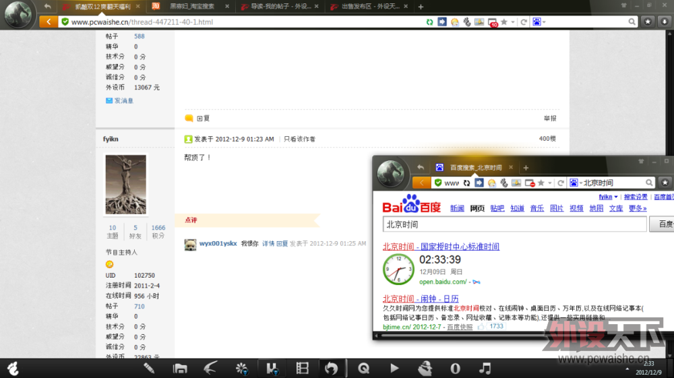Image resolution: width=674 pixels, height=378 pixels.
Task: Open a new tab in the Baidu window
Action: coord(526,168)
